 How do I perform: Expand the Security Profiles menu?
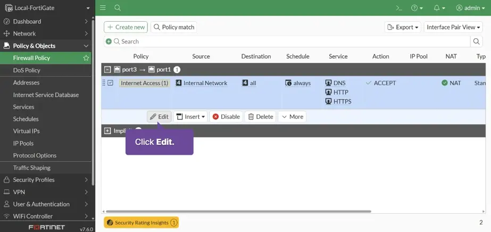click(x=46, y=180)
